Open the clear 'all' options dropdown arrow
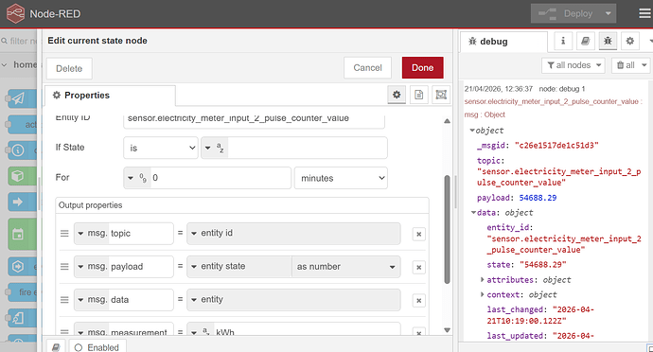Screen dimensions: 653x352 click(x=644, y=65)
